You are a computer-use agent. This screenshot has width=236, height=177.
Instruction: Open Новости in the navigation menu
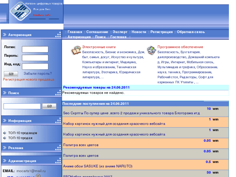click(139, 32)
